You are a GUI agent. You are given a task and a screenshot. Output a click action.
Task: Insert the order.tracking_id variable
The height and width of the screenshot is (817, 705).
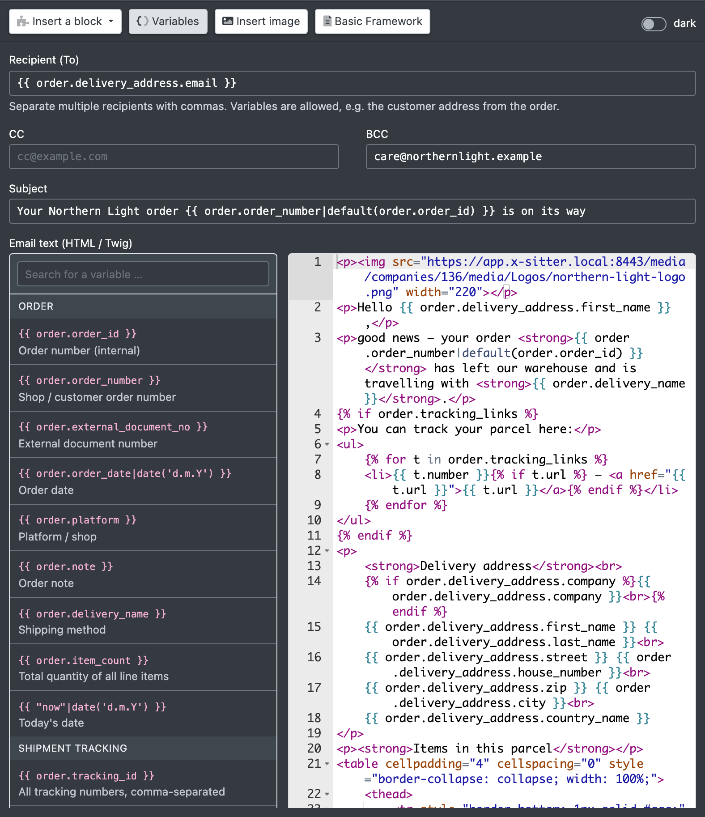pos(143,783)
